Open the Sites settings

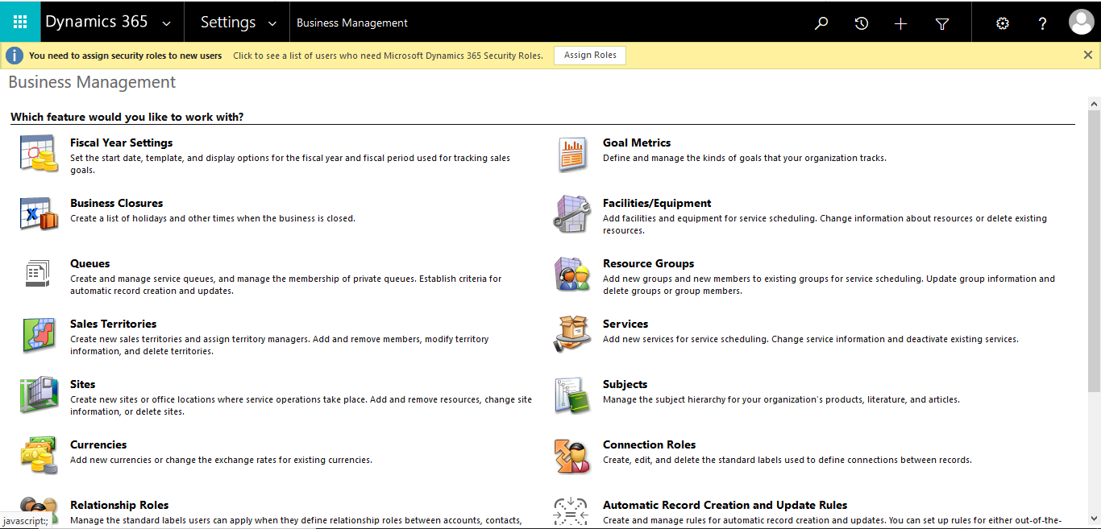point(83,384)
